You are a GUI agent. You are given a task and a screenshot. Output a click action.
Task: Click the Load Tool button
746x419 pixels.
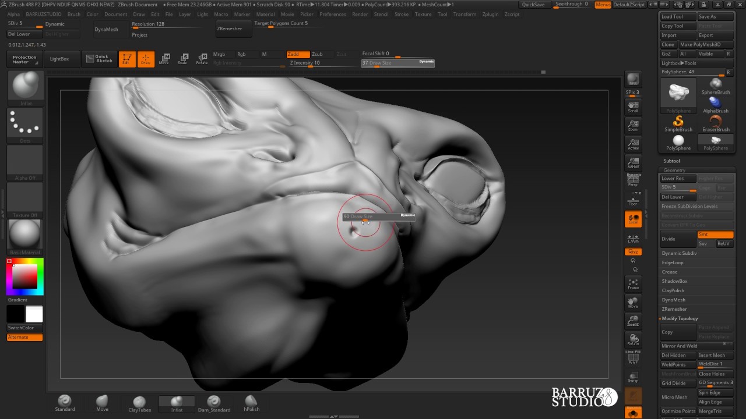pyautogui.click(x=678, y=16)
